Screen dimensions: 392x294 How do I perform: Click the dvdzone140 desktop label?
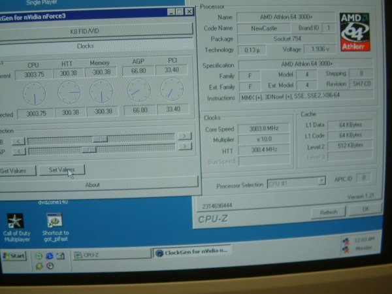tap(53, 201)
